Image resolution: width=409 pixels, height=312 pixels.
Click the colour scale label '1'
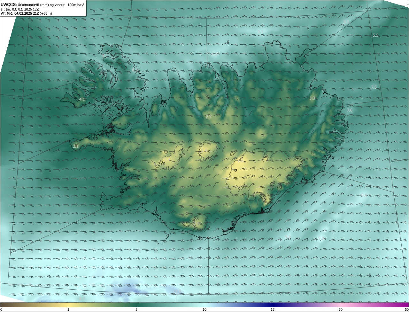(x=68, y=310)
